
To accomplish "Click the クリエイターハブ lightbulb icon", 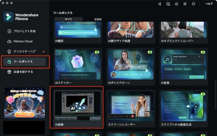I will click(9, 51).
